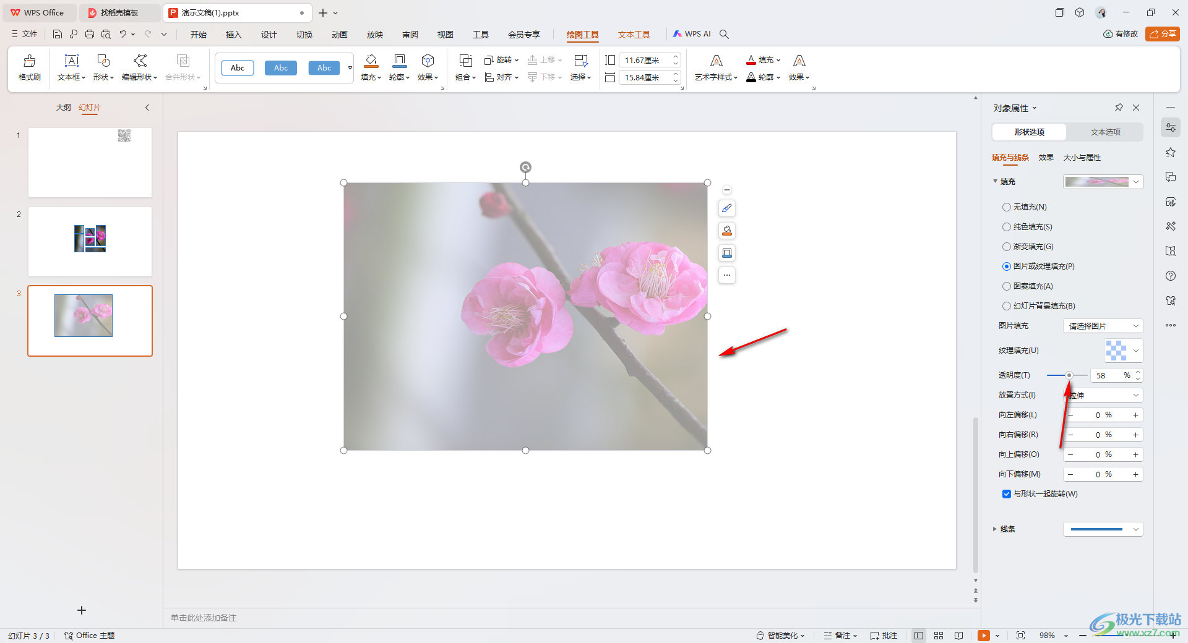1188x643 pixels.
Task: Switch to Size & Properties (大小与属性) tab
Action: [1082, 158]
